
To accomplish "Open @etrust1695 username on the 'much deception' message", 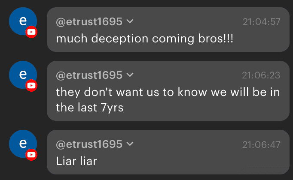I will click(x=89, y=21).
